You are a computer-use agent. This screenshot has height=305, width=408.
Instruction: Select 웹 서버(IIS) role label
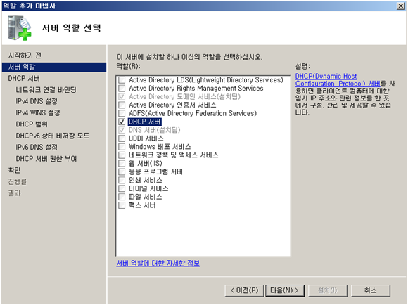point(146,163)
